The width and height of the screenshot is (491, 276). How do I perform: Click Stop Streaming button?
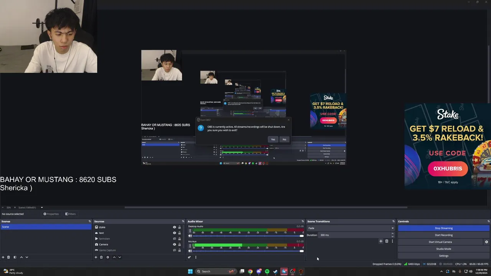pos(443,228)
